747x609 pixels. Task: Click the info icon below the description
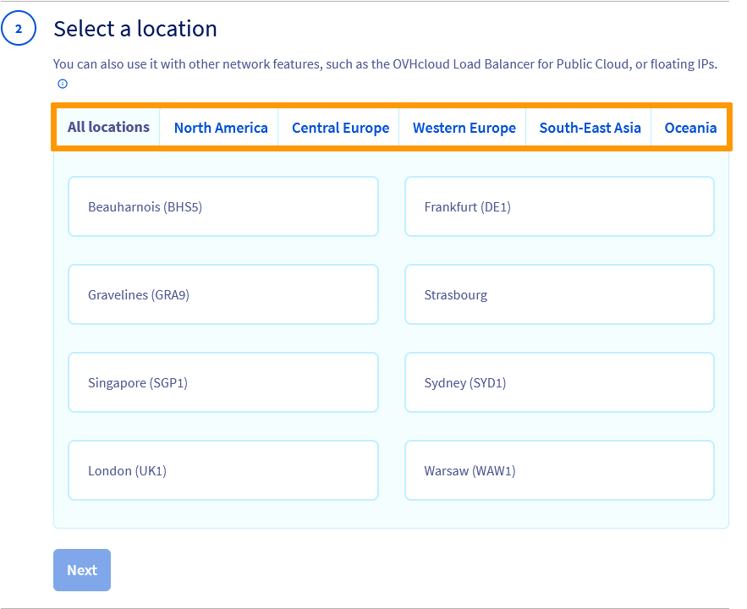tap(62, 84)
